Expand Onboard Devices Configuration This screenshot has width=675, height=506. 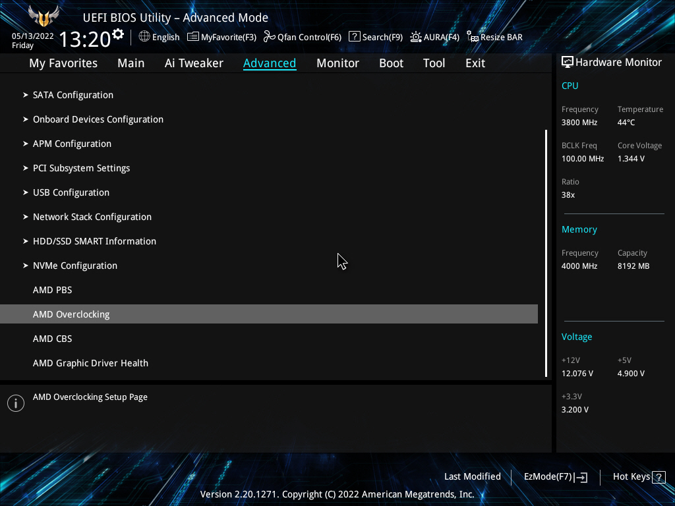pyautogui.click(x=98, y=119)
